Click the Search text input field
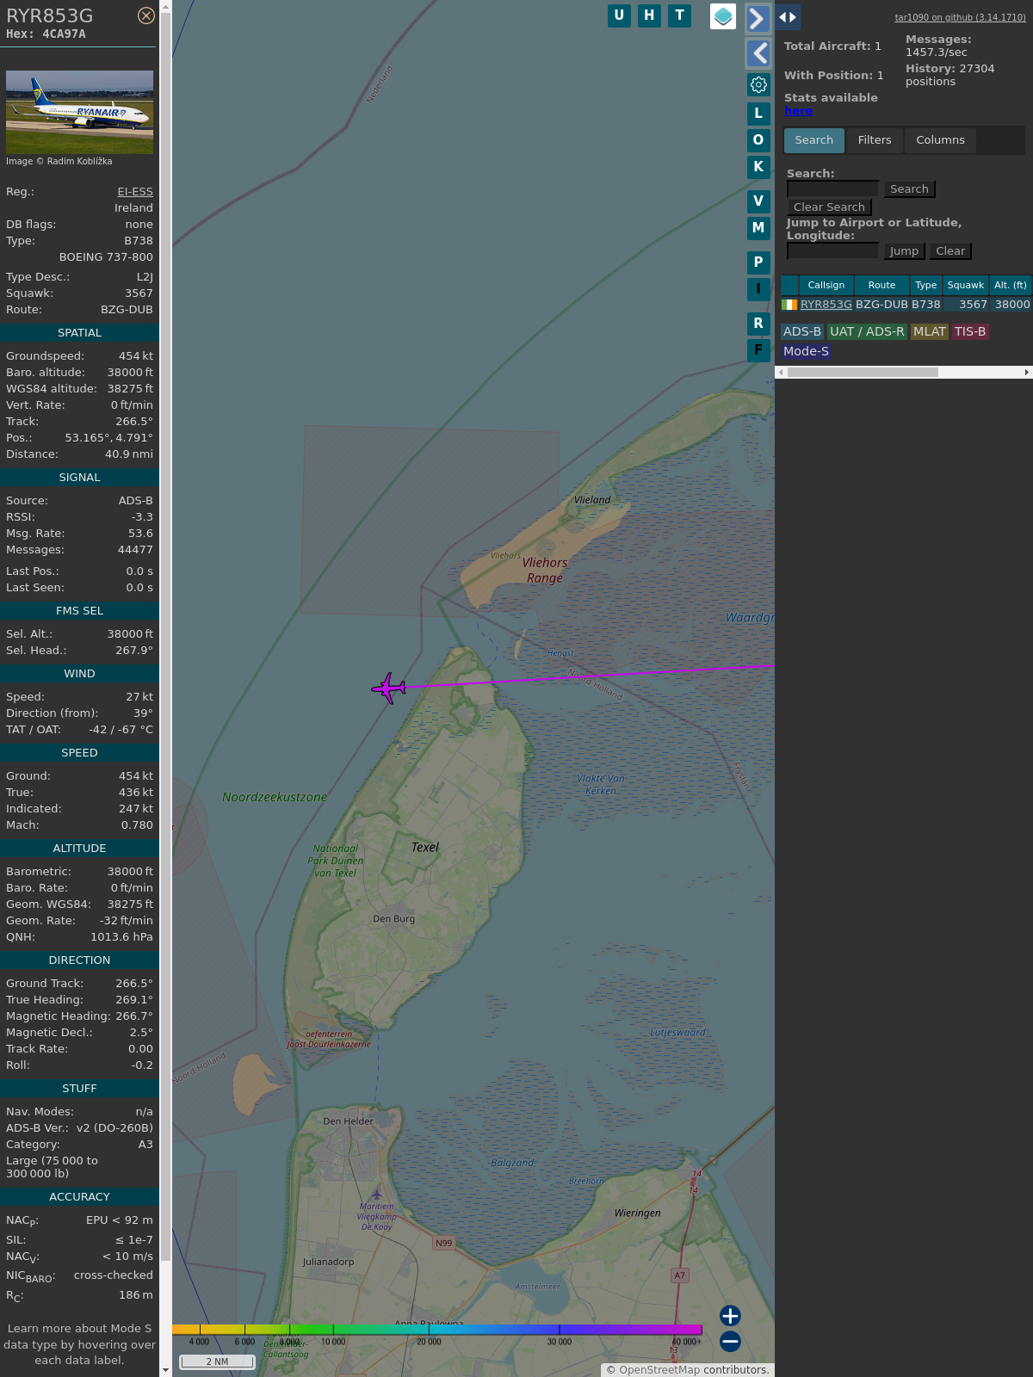 [832, 189]
